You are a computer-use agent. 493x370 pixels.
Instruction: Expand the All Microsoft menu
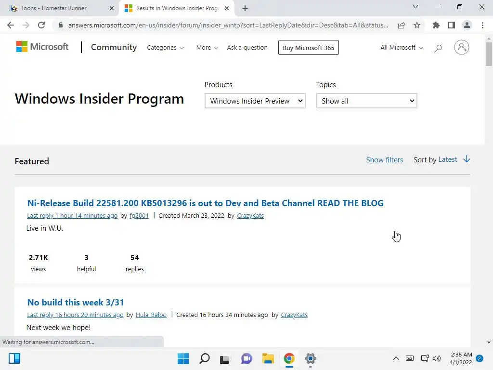402,48
